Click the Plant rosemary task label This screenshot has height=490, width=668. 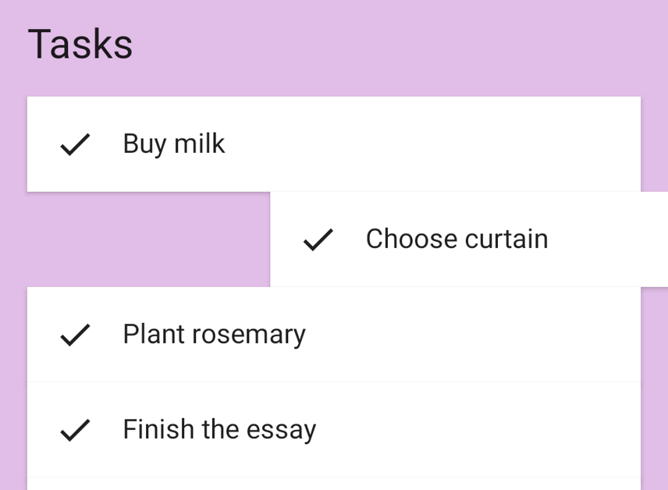point(214,335)
